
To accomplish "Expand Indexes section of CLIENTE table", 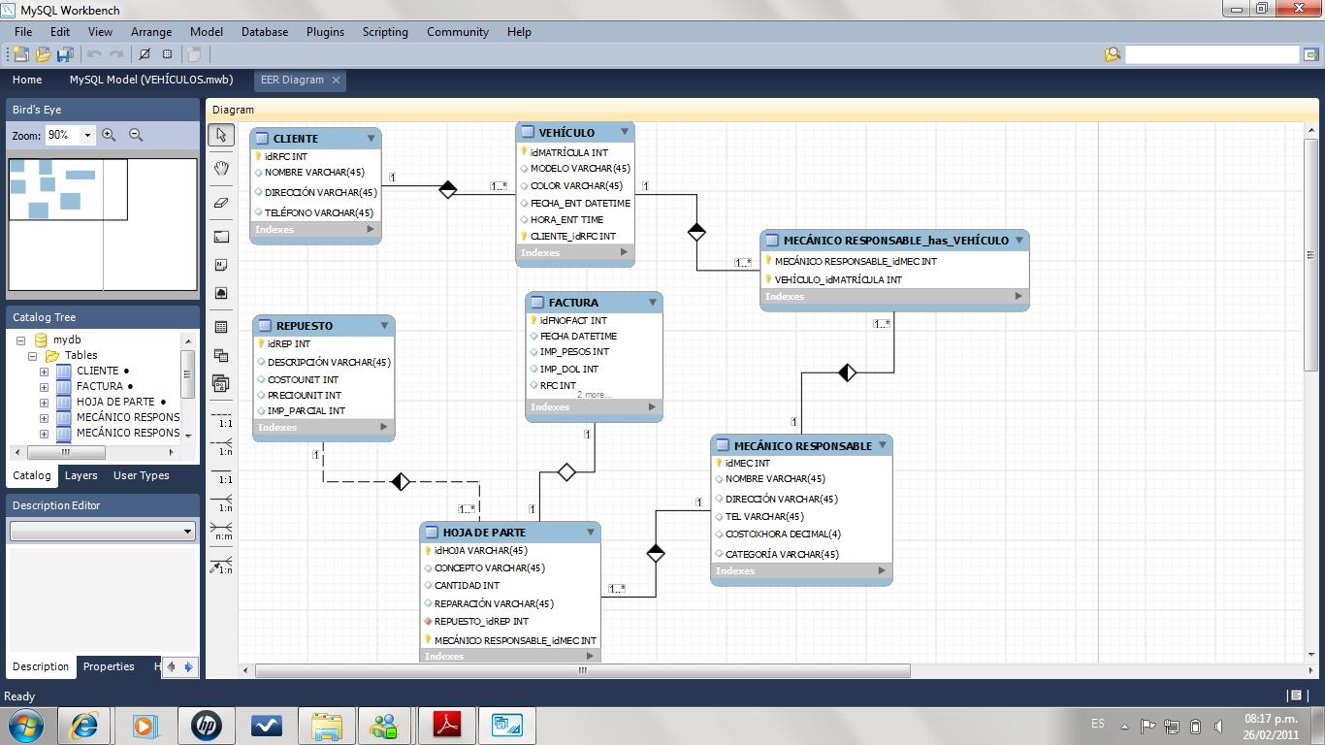I will click(370, 230).
